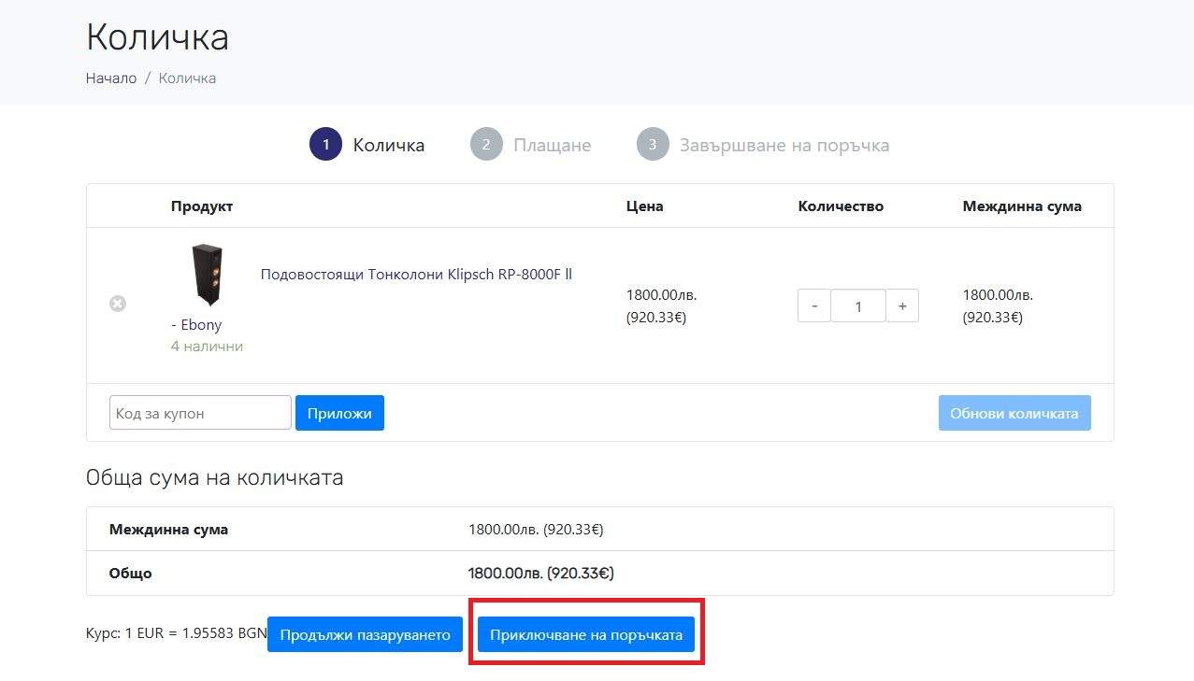1194x681 pixels.
Task: Click Продължи пазаруването button
Action: point(365,634)
